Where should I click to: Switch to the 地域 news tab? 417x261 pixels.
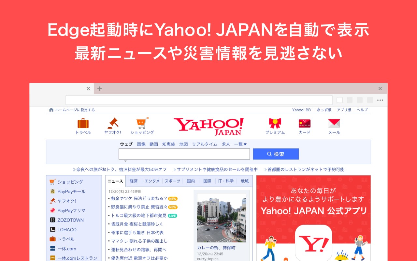(245, 181)
